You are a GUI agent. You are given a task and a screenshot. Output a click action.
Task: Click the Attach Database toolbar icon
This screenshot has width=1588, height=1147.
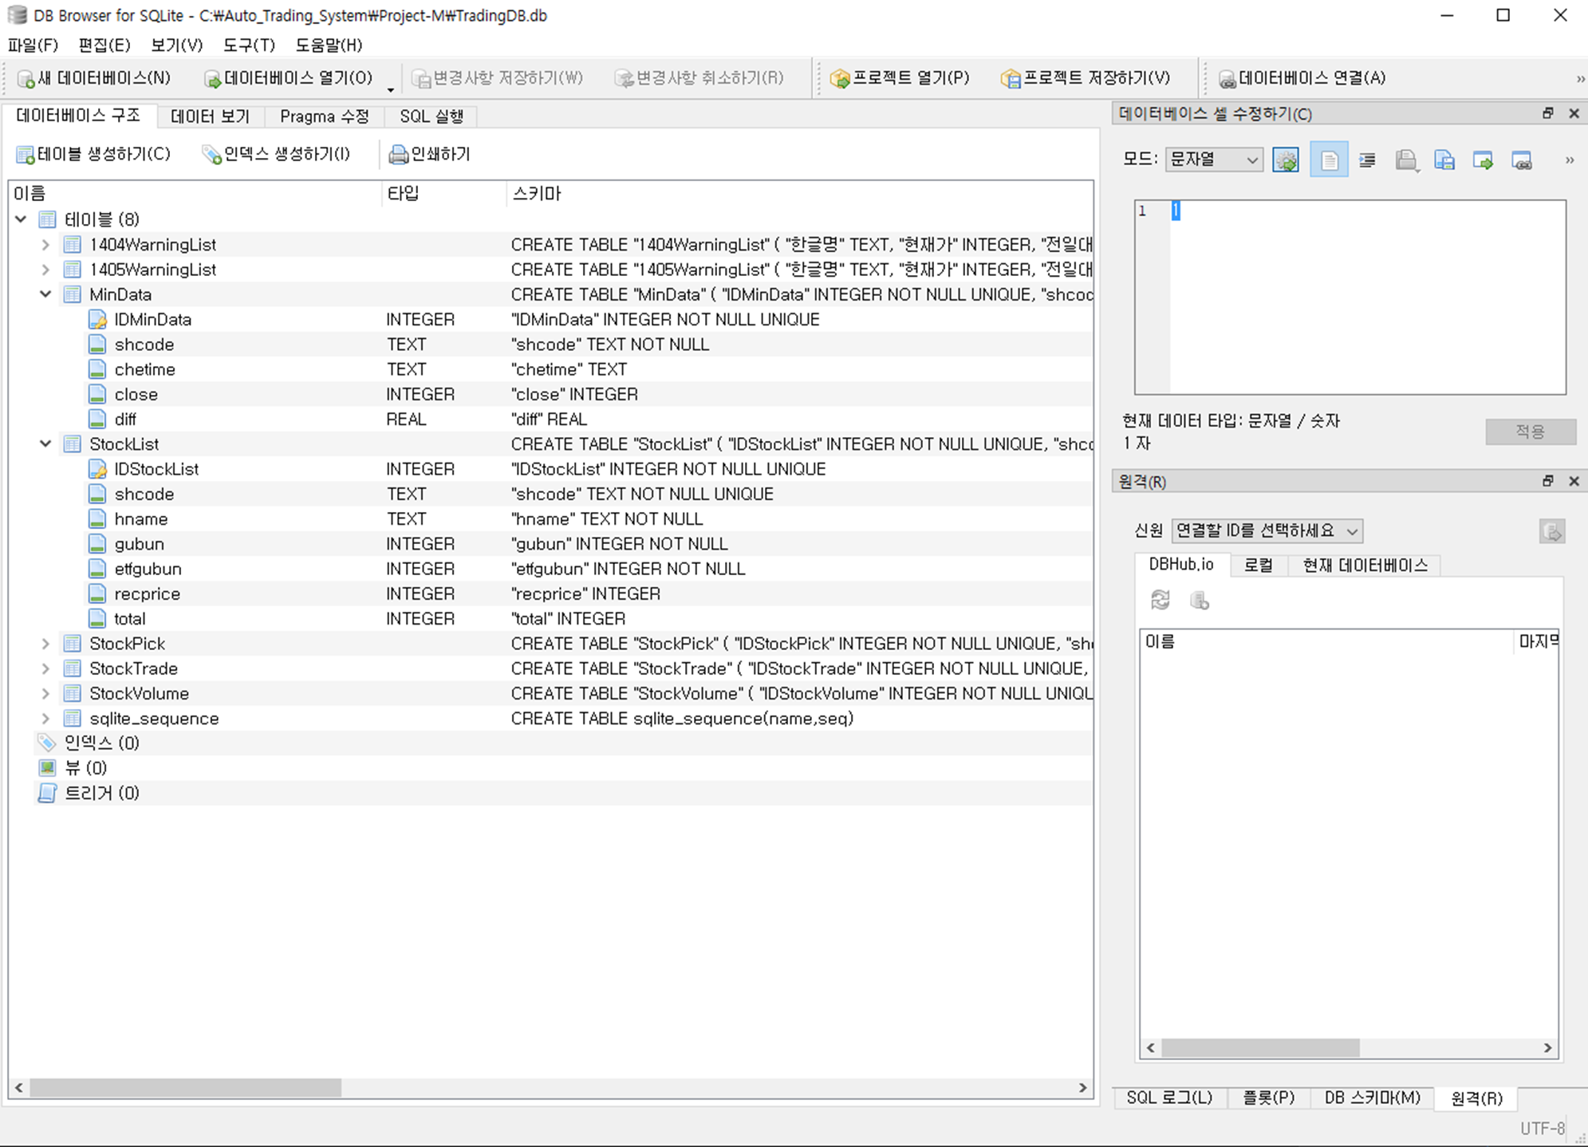(x=1227, y=79)
